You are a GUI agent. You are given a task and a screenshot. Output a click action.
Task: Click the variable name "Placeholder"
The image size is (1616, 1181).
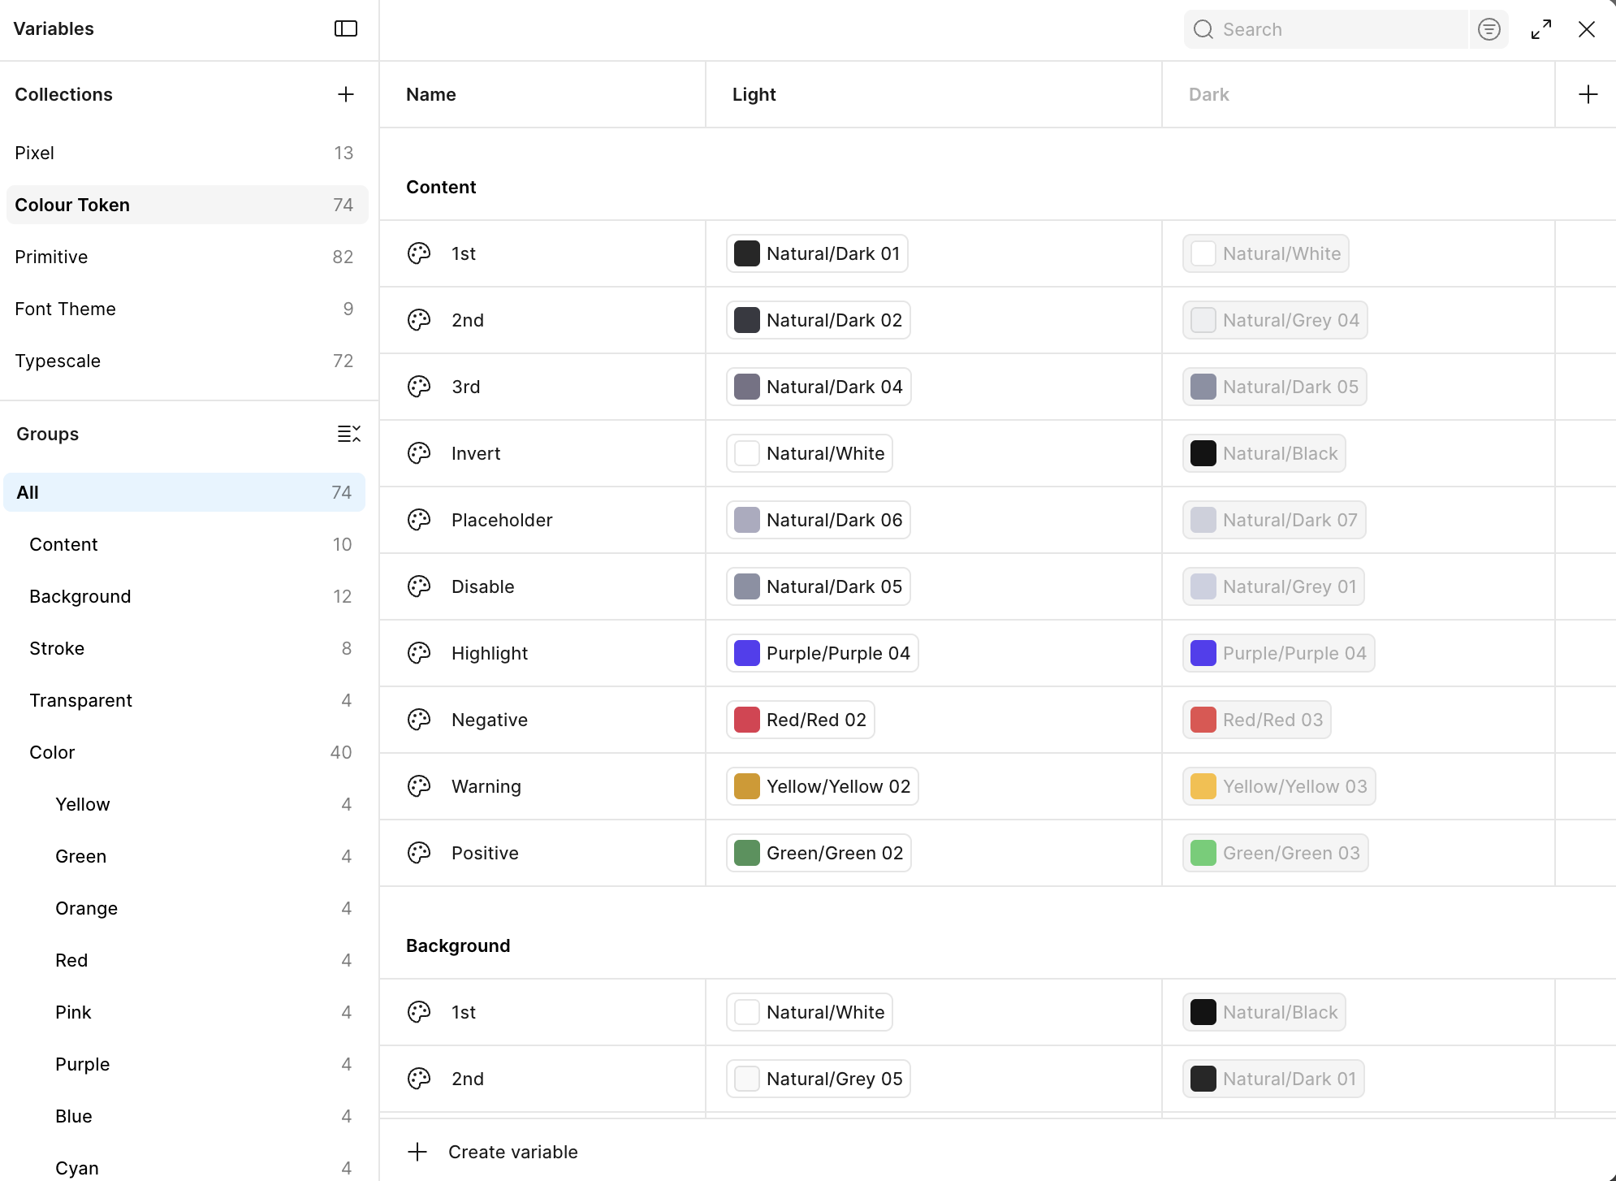502,520
